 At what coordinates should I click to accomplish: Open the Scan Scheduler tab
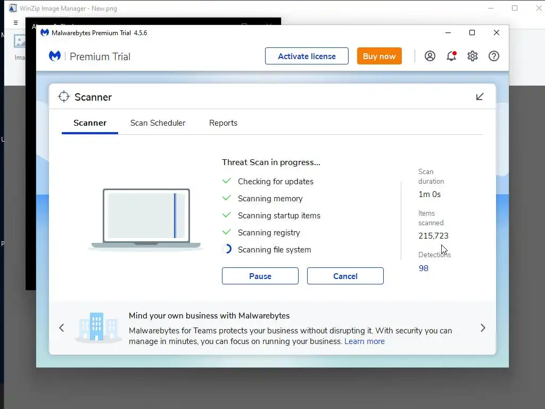[158, 123]
